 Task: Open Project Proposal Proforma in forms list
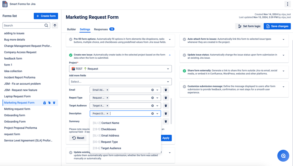tap(21, 128)
